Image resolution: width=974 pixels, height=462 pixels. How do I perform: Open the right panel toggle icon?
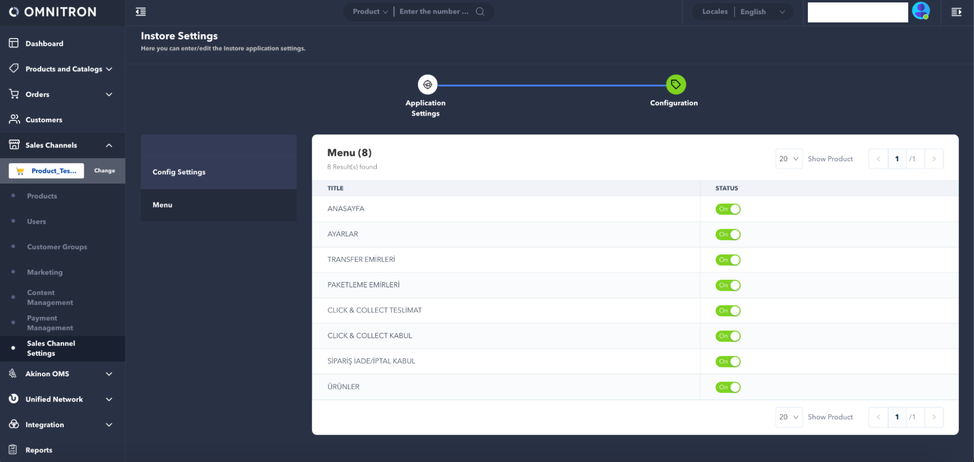click(x=956, y=12)
